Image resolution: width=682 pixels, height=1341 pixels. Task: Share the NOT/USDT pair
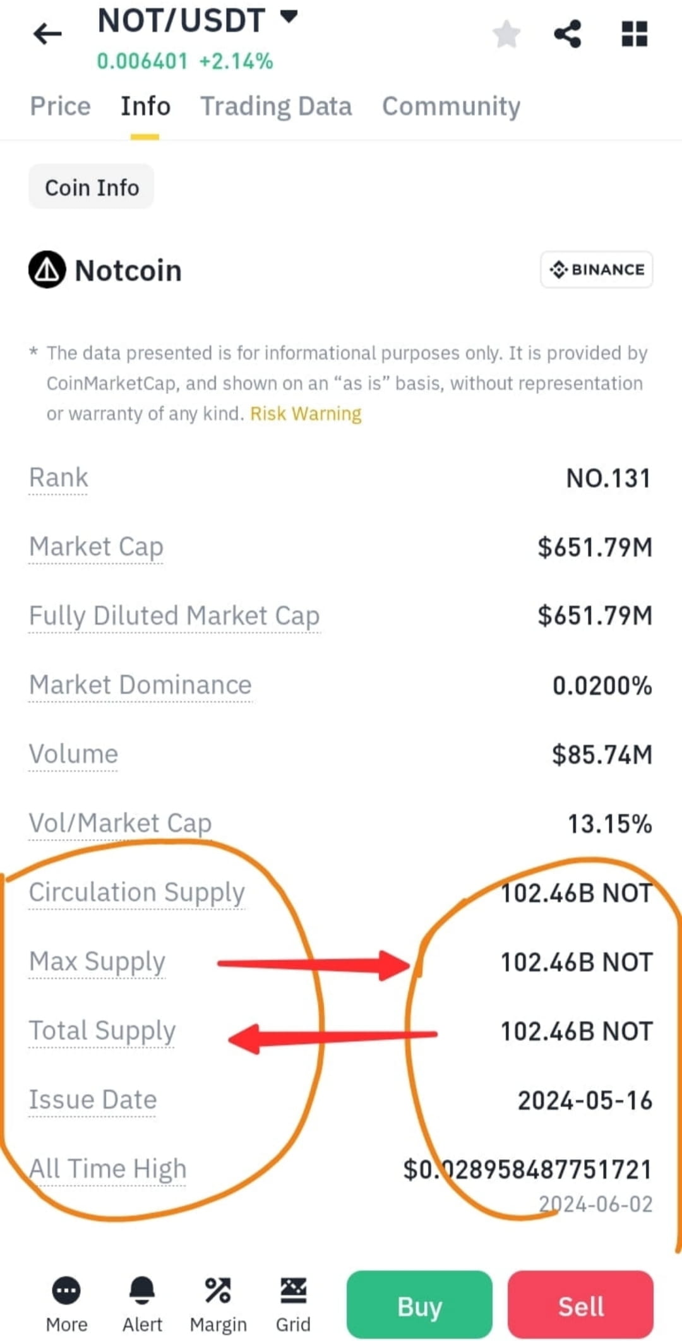[x=567, y=34]
